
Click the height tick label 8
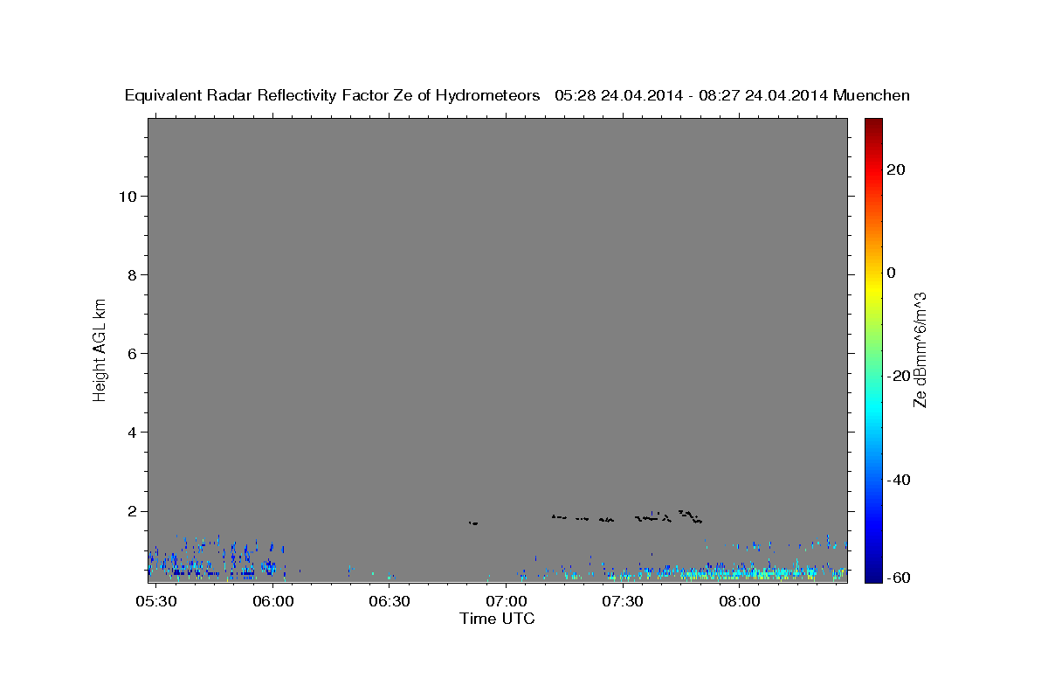coord(131,274)
